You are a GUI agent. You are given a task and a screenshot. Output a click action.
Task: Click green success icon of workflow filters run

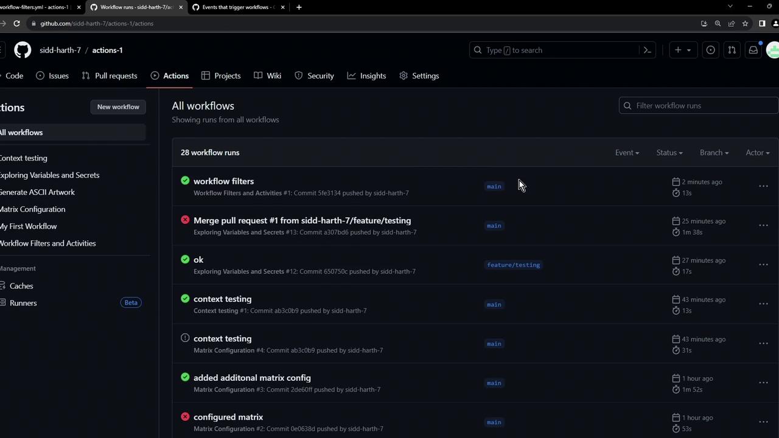point(185,181)
